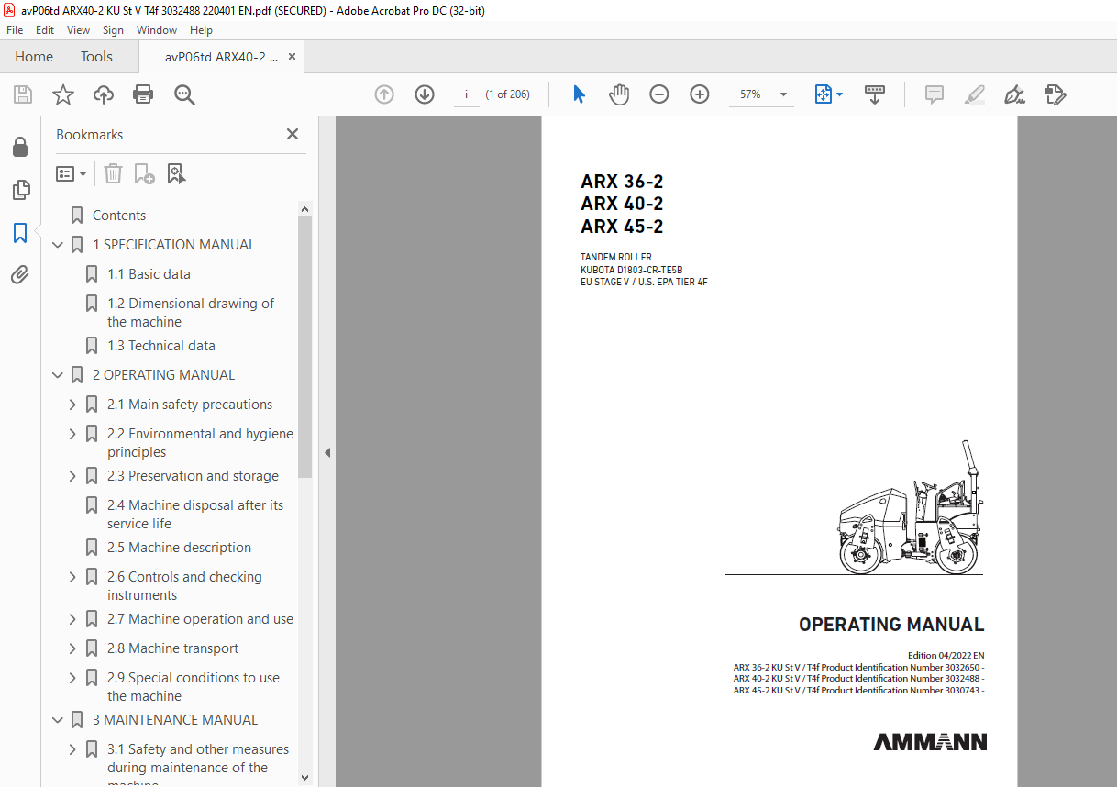The image size is (1117, 787).
Task: Expand 3.1 Safety and other measures
Action: 72,749
